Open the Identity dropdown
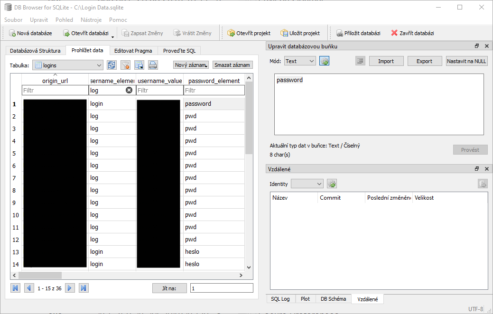493x314 pixels. coord(307,184)
